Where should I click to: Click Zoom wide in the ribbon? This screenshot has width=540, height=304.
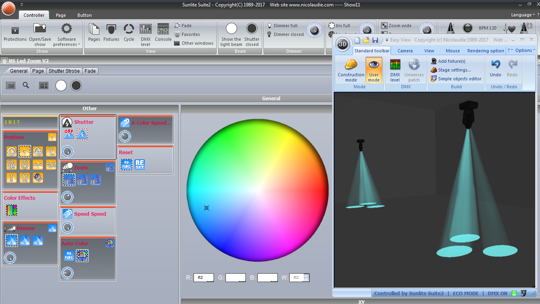click(x=396, y=26)
